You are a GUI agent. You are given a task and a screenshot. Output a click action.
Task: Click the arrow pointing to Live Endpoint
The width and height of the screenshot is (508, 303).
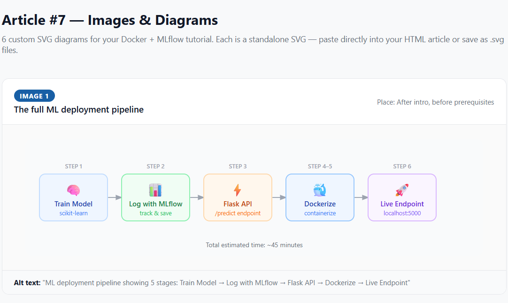[361, 197]
